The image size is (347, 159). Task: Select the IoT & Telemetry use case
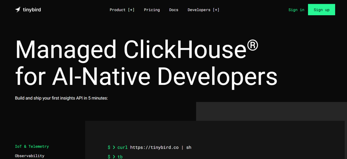pyautogui.click(x=32, y=146)
